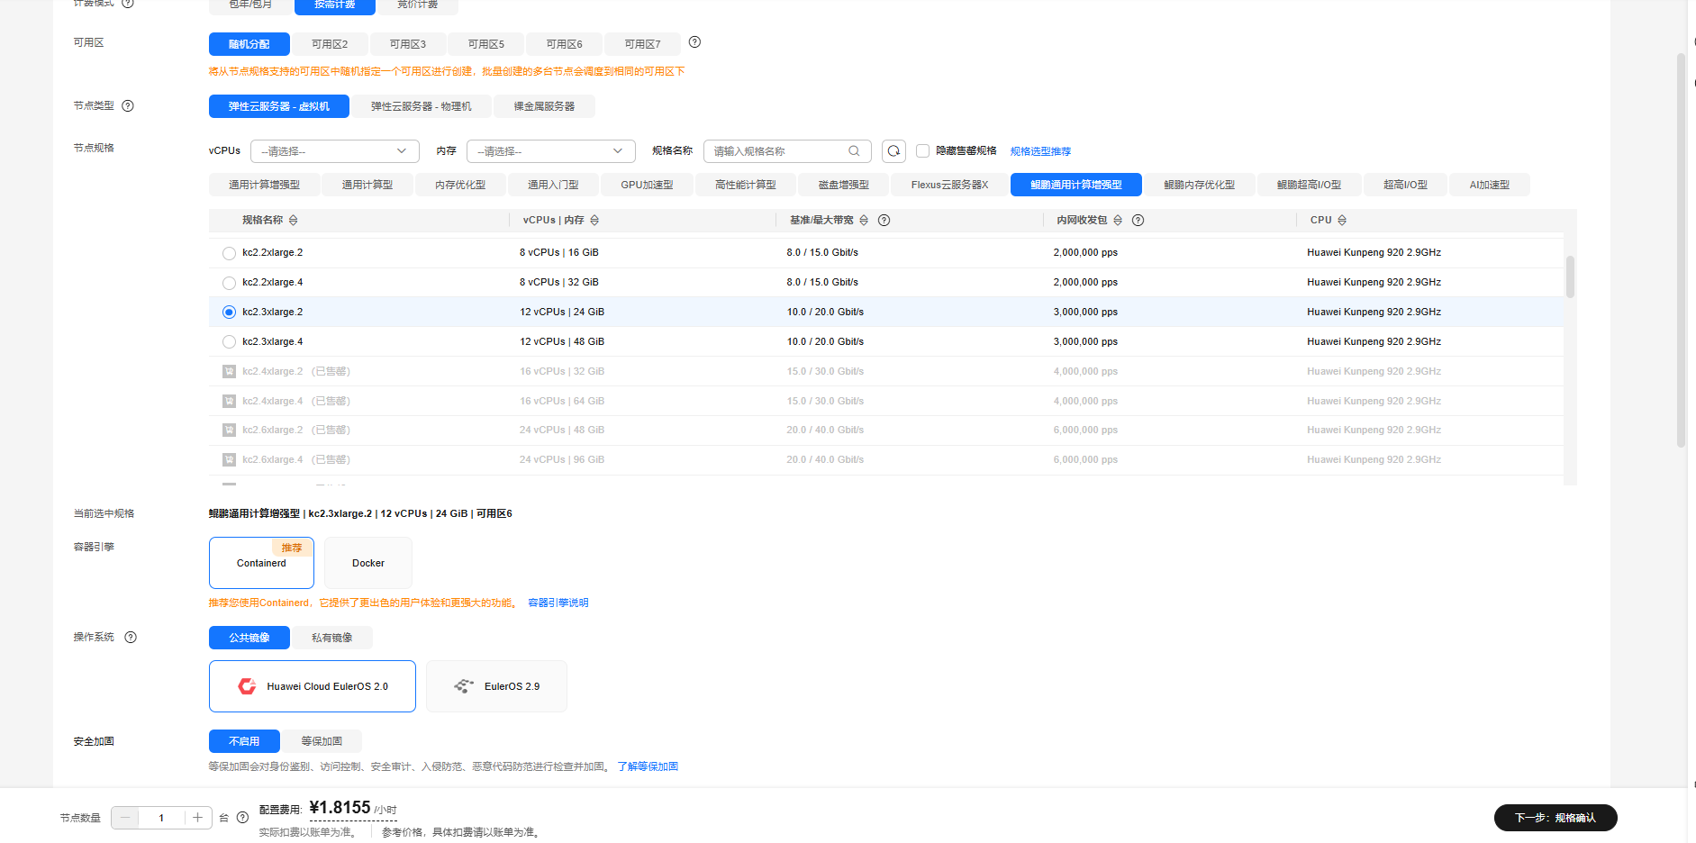Click the help icon beside 操作系统 label

(x=131, y=638)
